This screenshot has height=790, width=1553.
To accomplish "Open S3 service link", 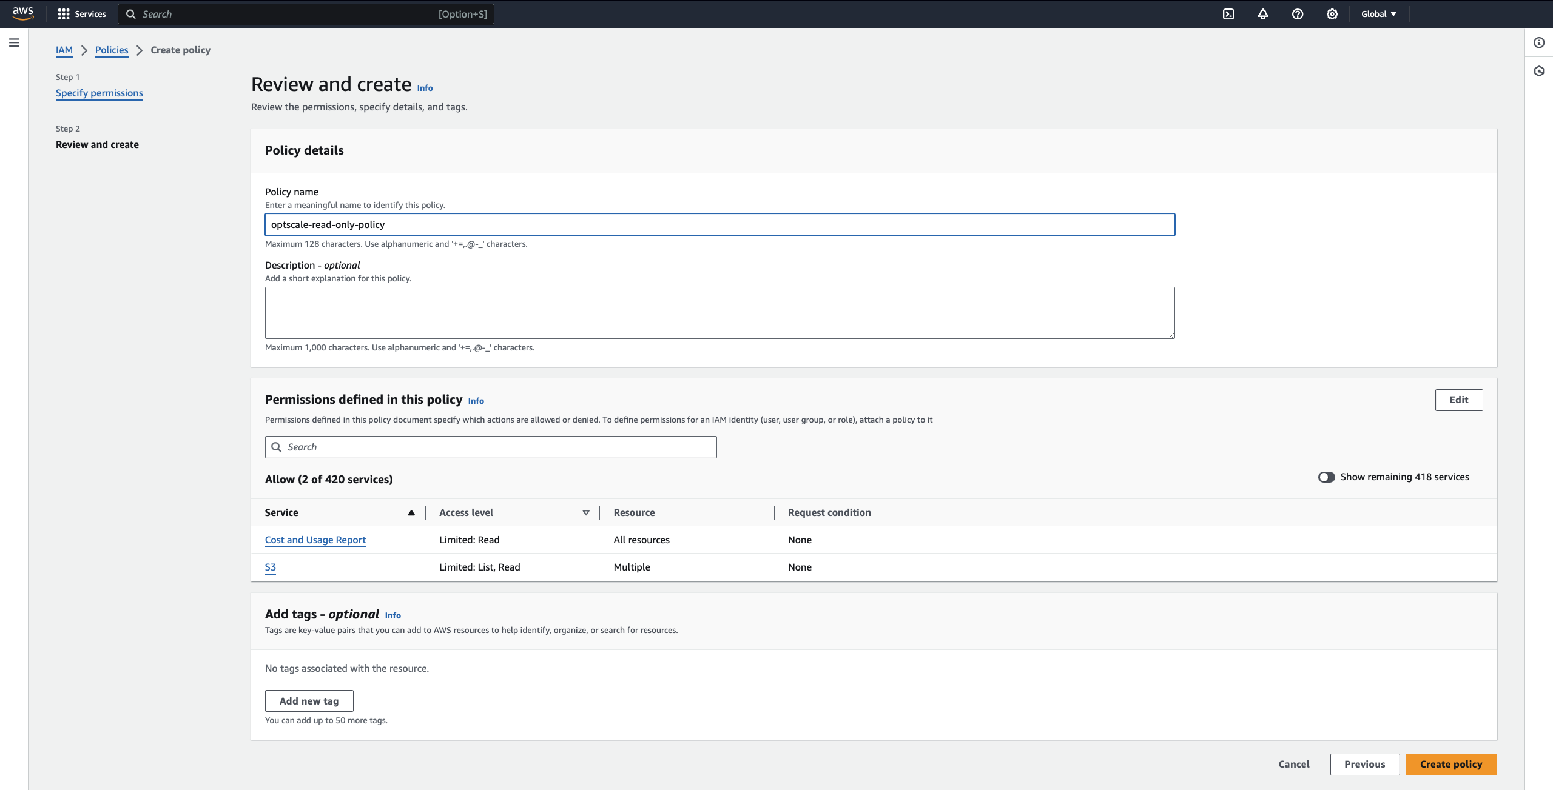I will pos(271,567).
